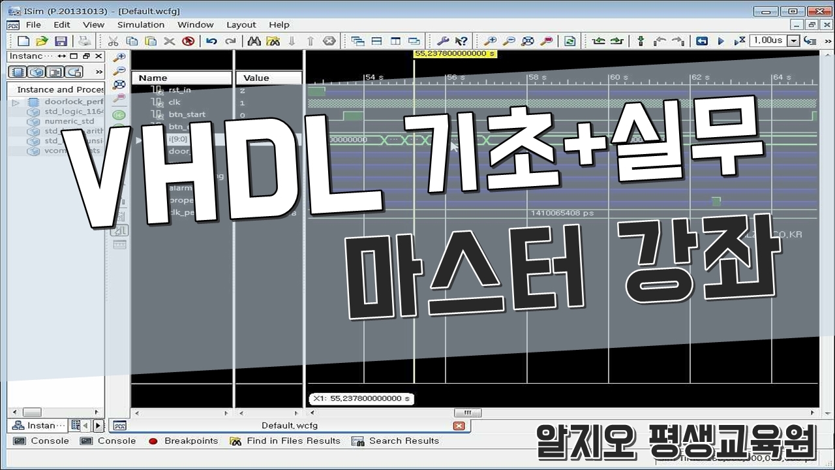835x470 pixels.
Task: Click the yellow cursor time marker label
Action: (x=455, y=54)
